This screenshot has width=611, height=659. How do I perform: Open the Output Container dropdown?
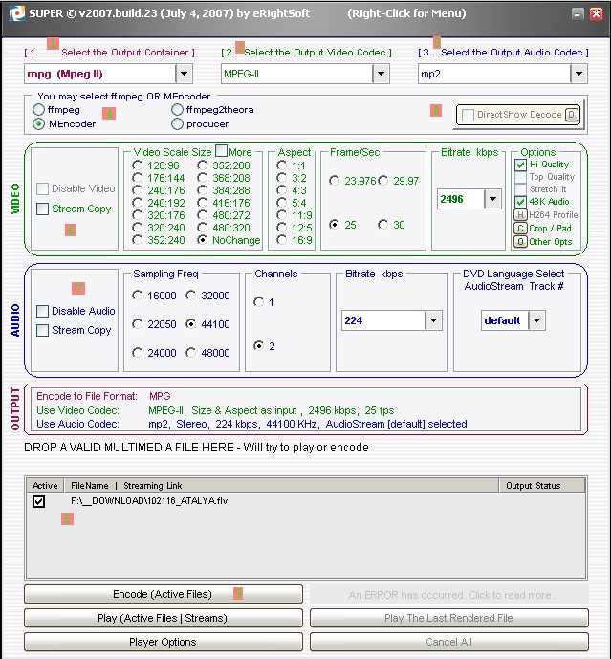coord(184,74)
